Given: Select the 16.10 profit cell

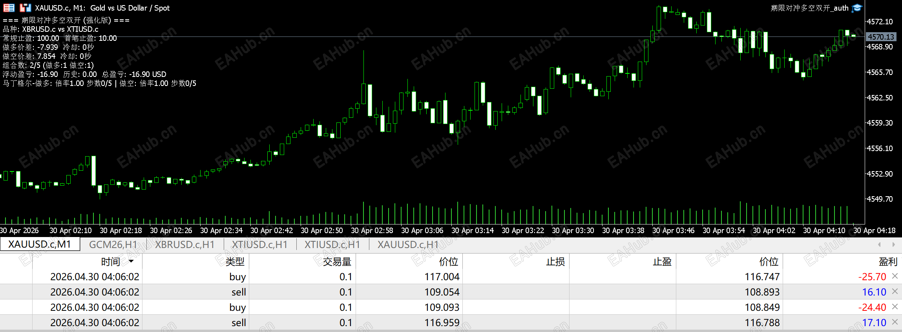Looking at the screenshot, I should point(874,292).
